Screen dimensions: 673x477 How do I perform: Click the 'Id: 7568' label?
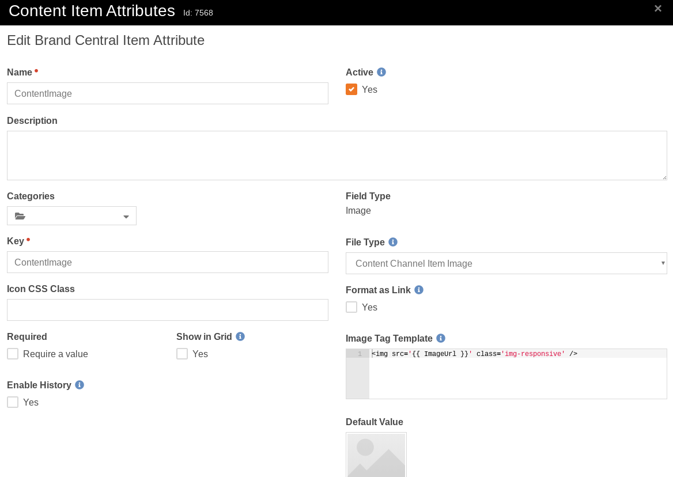198,13
